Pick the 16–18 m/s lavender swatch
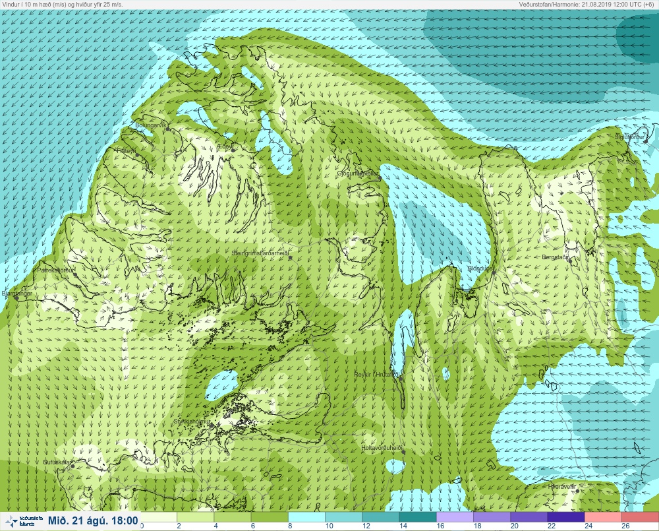 (x=455, y=516)
